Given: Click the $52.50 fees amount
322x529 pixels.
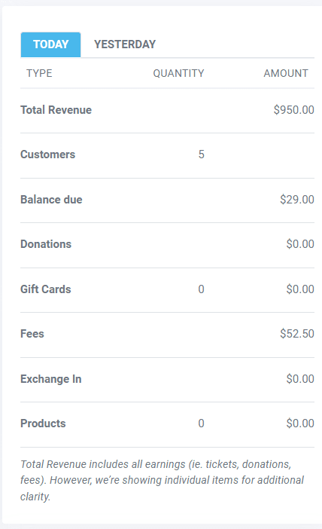Looking at the screenshot, I should (x=297, y=334).
